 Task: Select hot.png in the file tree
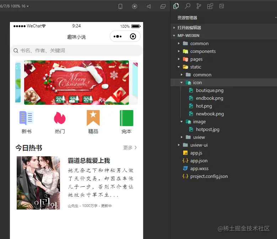tap(204, 106)
